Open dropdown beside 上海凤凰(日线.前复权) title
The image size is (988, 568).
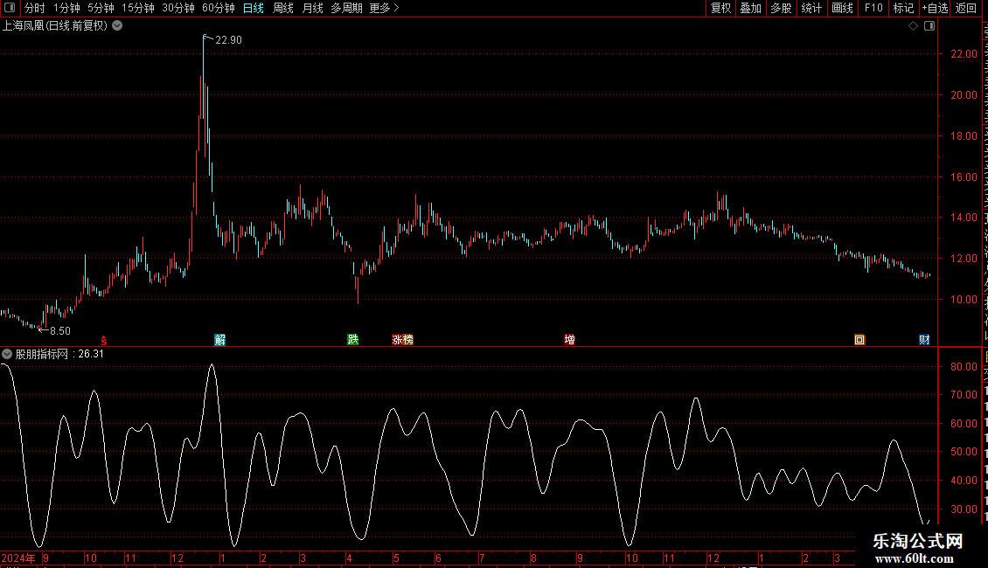(x=117, y=26)
